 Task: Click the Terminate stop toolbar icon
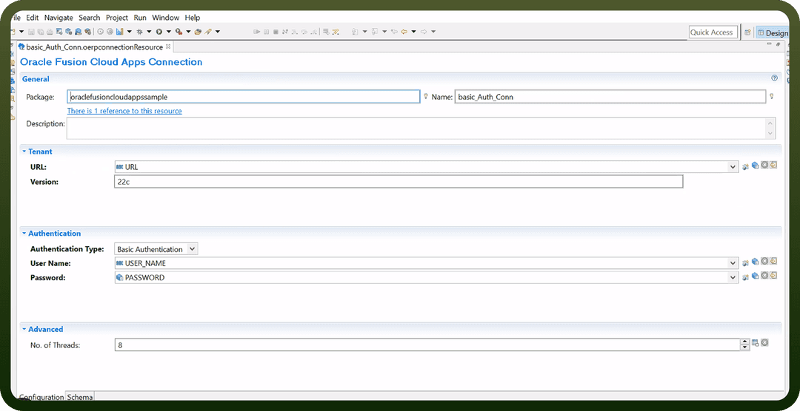tap(276, 32)
